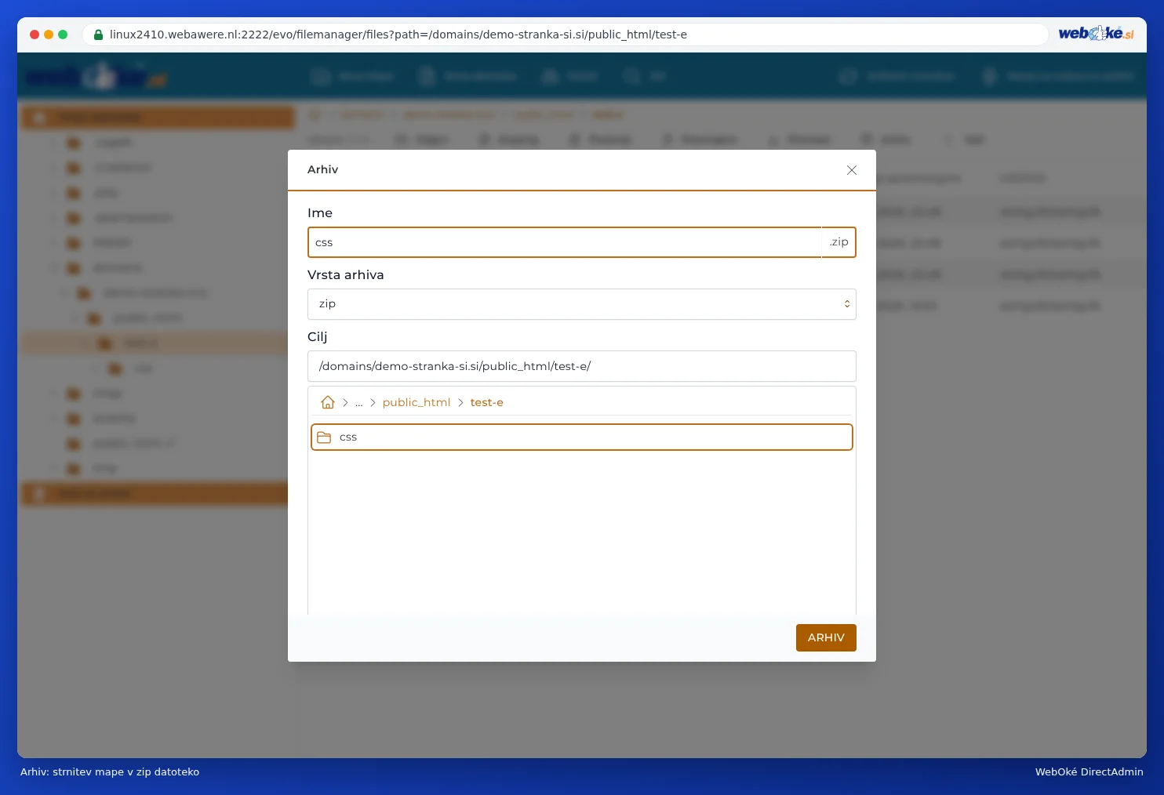This screenshot has height=795, width=1164.
Task: Confirm with the ARHIV button
Action: [x=826, y=637]
